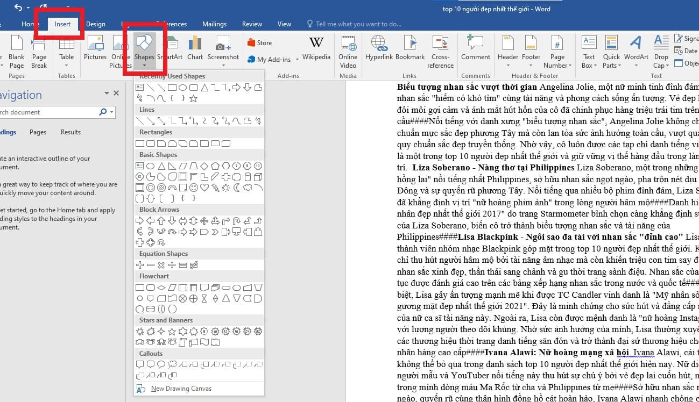699x402 pixels.
Task: Pick the Double Arrow line in Lines
Action: coord(161,120)
